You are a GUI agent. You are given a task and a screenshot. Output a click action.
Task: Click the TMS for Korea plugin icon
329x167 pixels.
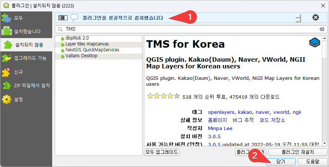click(314, 43)
